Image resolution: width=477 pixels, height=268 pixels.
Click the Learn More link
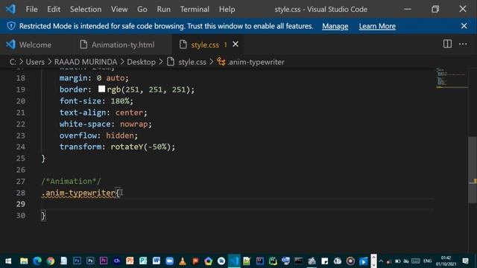(377, 26)
